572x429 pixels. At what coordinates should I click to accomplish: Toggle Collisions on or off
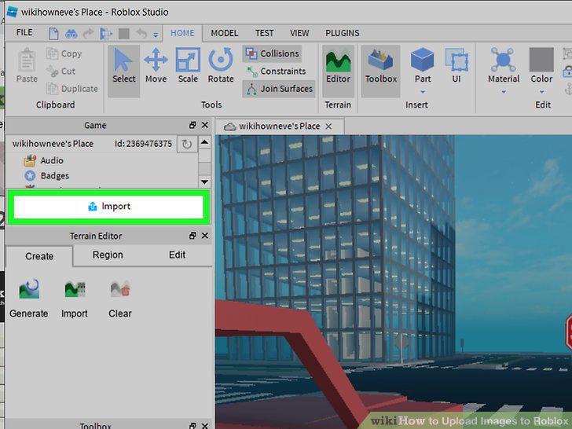coord(272,53)
